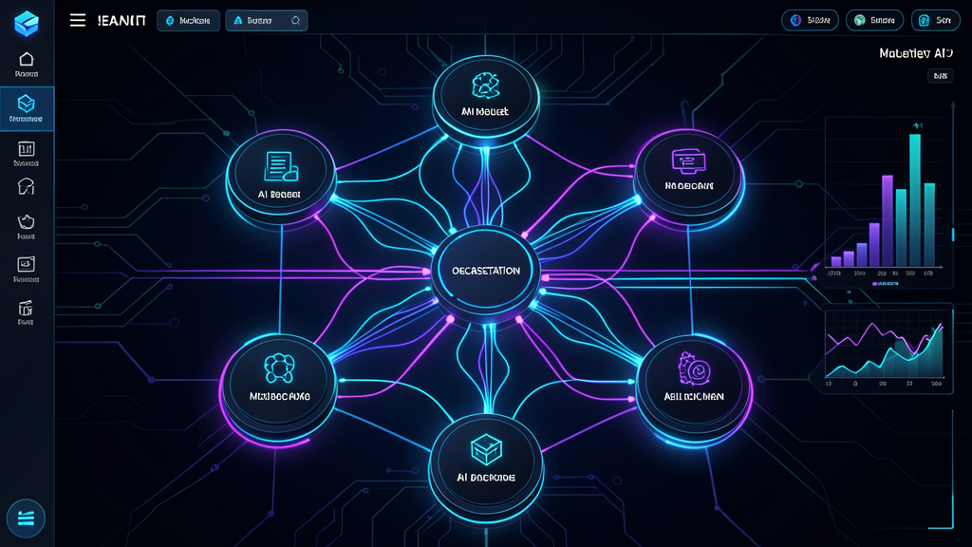Click the blue cube app logo
This screenshot has height=547, width=972.
(27, 23)
